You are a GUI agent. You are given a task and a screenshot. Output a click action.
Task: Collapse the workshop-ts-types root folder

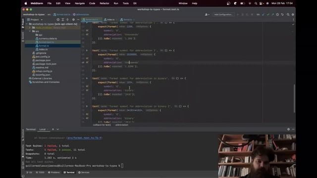tap(27, 24)
